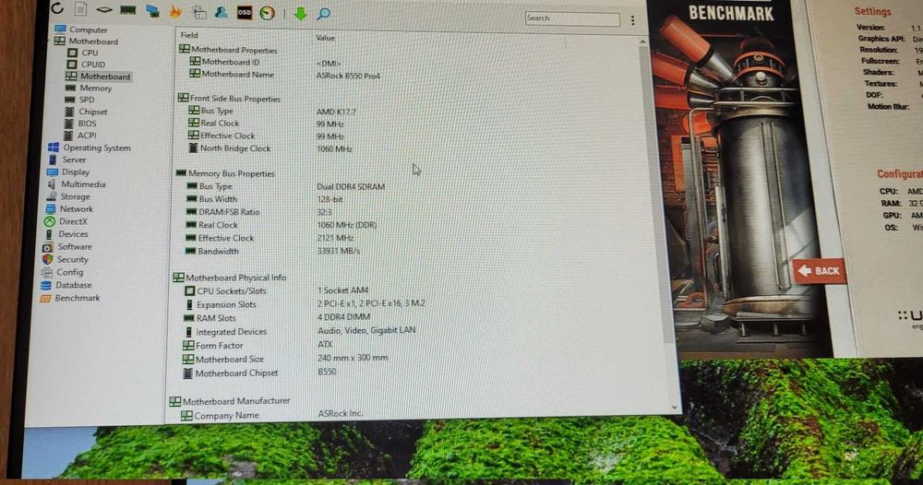Viewport: 923px width, 485px height.
Task: Select Security in the tree
Action: click(65, 259)
